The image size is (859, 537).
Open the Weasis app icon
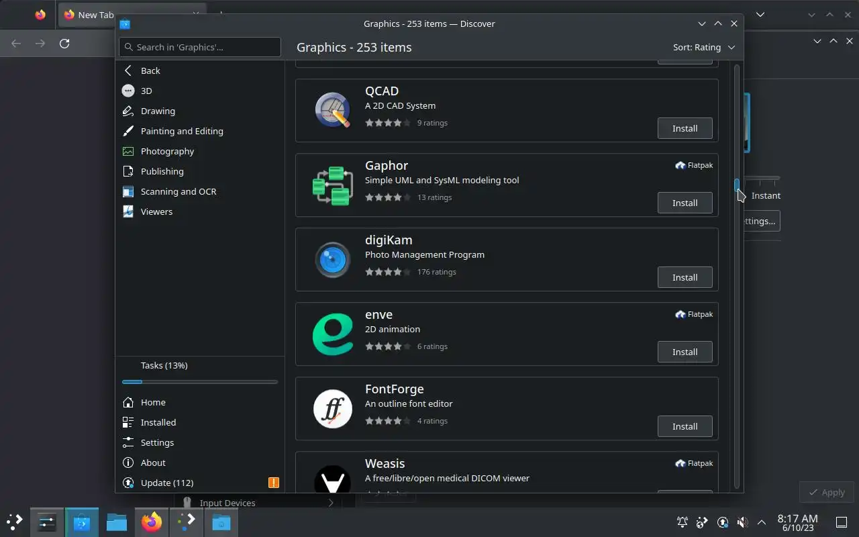click(x=333, y=479)
